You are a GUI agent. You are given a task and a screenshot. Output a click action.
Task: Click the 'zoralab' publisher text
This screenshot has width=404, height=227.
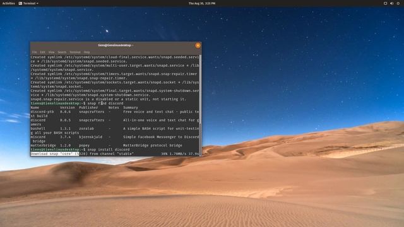pos(86,129)
